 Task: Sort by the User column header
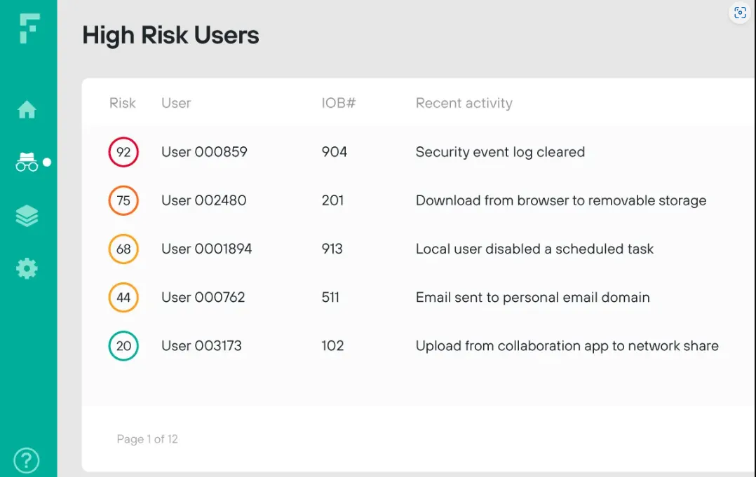click(176, 103)
